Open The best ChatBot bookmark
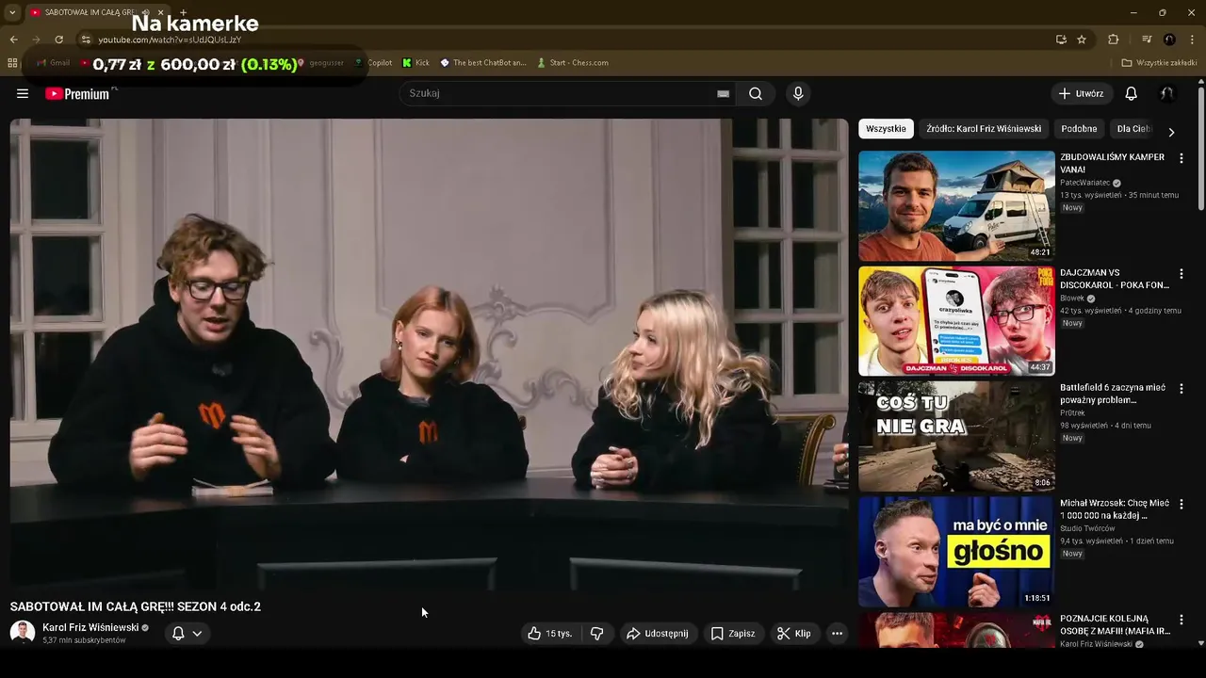This screenshot has height=678, width=1206. [x=483, y=63]
